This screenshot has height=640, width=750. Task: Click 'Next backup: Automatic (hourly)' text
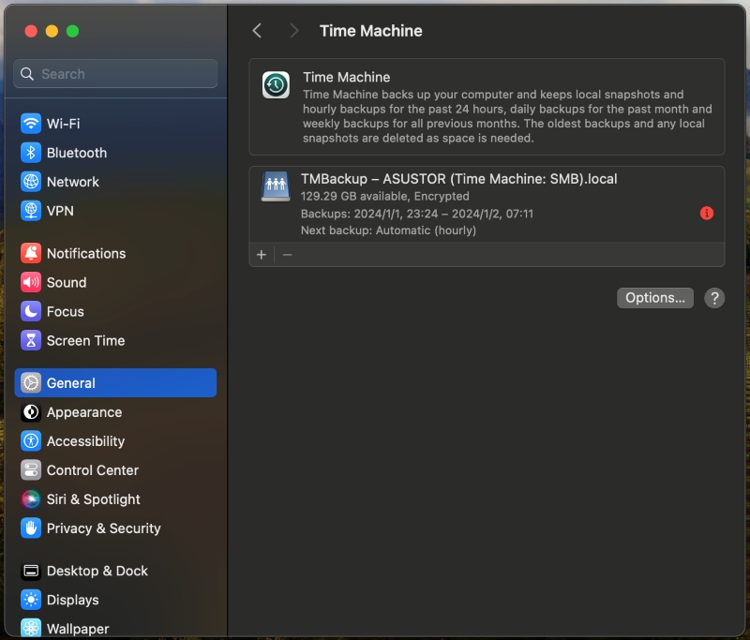(388, 231)
